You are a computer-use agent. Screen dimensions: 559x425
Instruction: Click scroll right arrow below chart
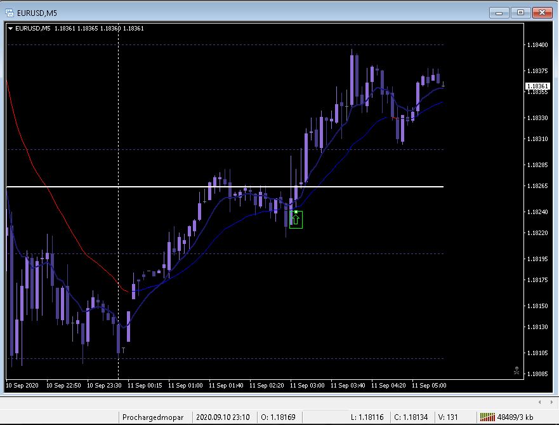pos(551,402)
